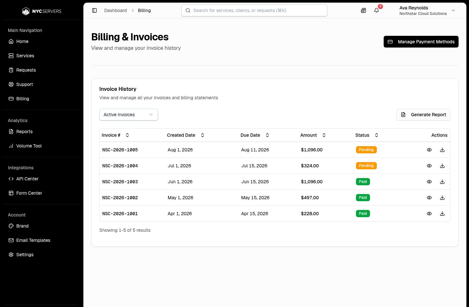The width and height of the screenshot is (469, 307).
Task: Click due date Aug 11, 2026
Action: click(x=255, y=150)
